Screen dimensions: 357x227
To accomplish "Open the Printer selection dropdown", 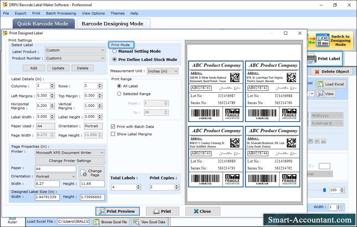I will [x=70, y=153].
